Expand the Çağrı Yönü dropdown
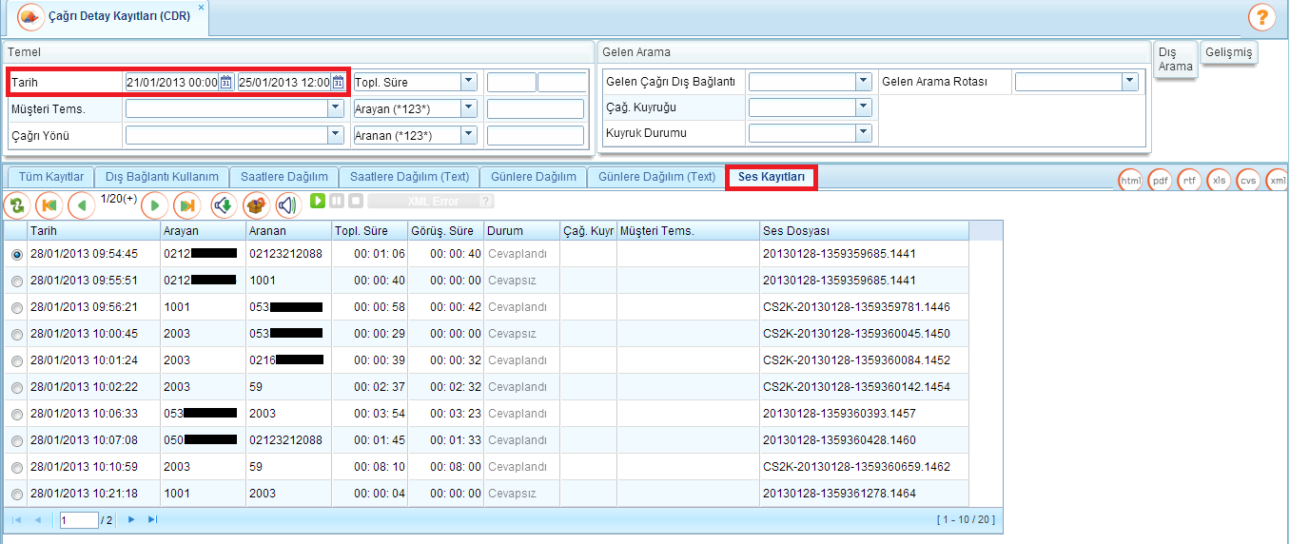1290x544 pixels. pyautogui.click(x=335, y=135)
